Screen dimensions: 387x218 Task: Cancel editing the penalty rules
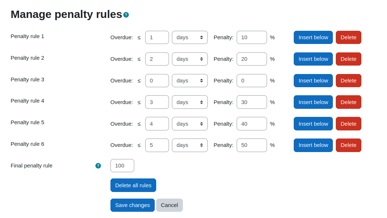coord(169,205)
